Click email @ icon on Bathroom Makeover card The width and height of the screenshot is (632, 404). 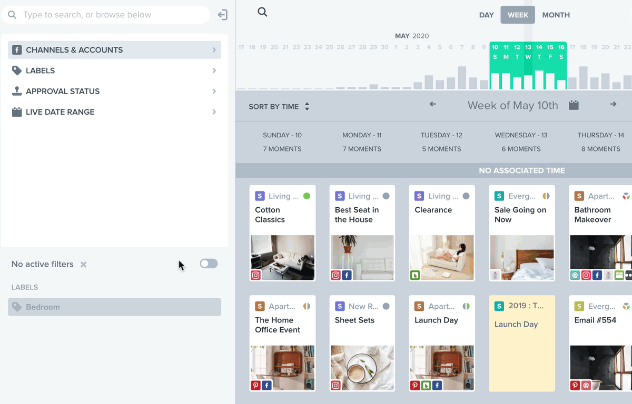tap(575, 275)
